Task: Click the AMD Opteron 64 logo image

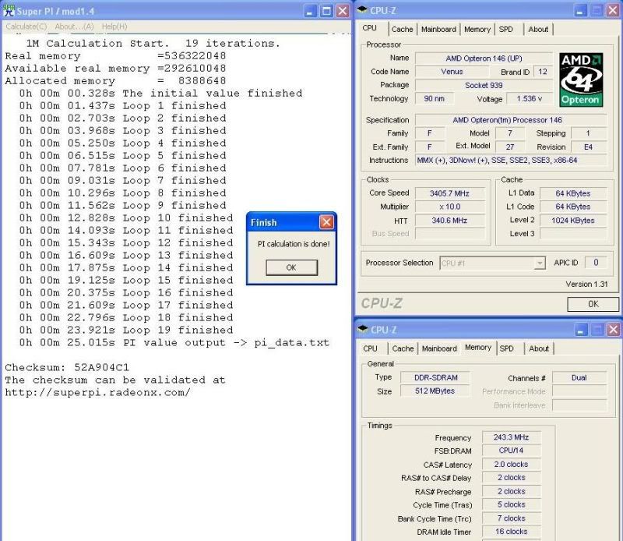Action: 581,80
